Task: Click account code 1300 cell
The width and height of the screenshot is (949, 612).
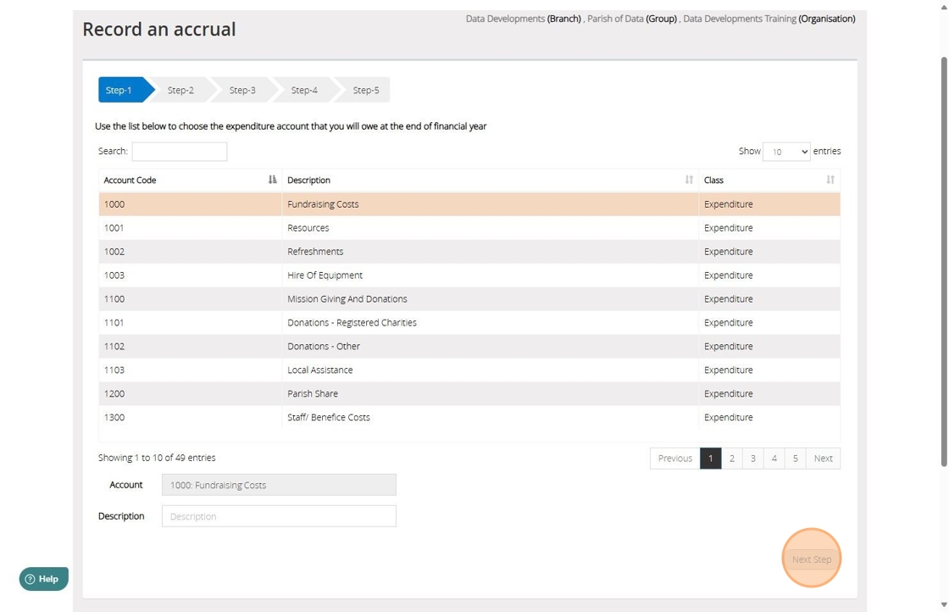Action: point(190,416)
